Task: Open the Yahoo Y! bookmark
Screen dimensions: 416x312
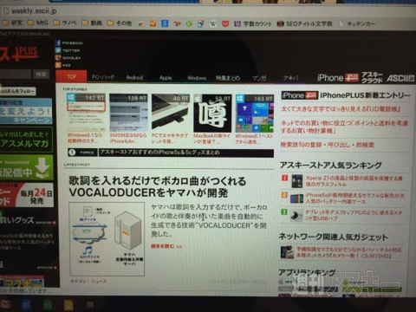Action: [177, 23]
